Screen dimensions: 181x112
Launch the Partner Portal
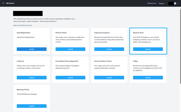tap(71, 49)
